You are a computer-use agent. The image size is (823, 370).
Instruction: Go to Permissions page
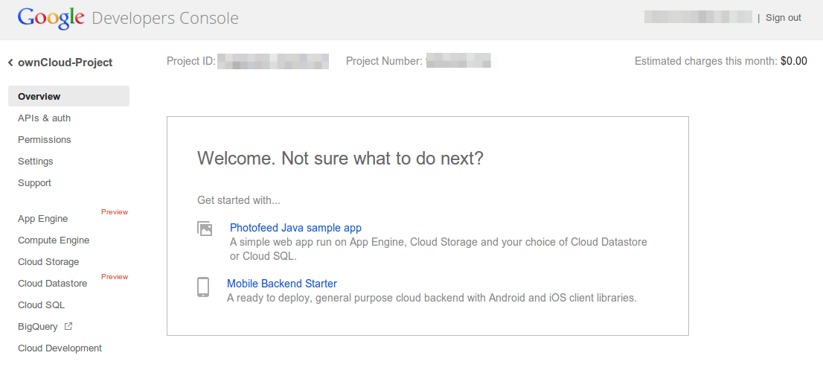44,140
